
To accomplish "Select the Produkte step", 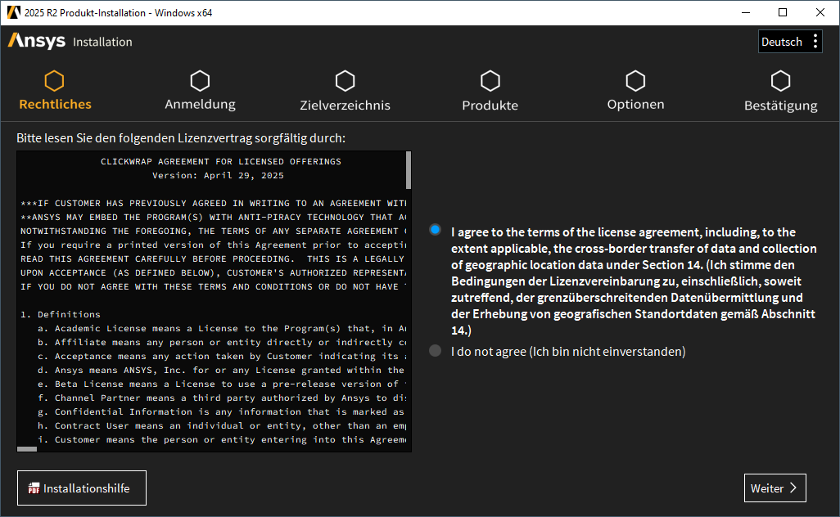I will 490,91.
